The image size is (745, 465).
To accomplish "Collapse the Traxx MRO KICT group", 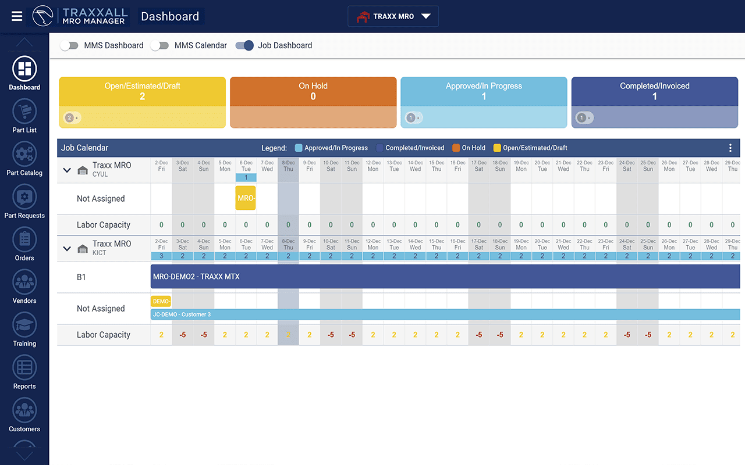I will coord(67,249).
